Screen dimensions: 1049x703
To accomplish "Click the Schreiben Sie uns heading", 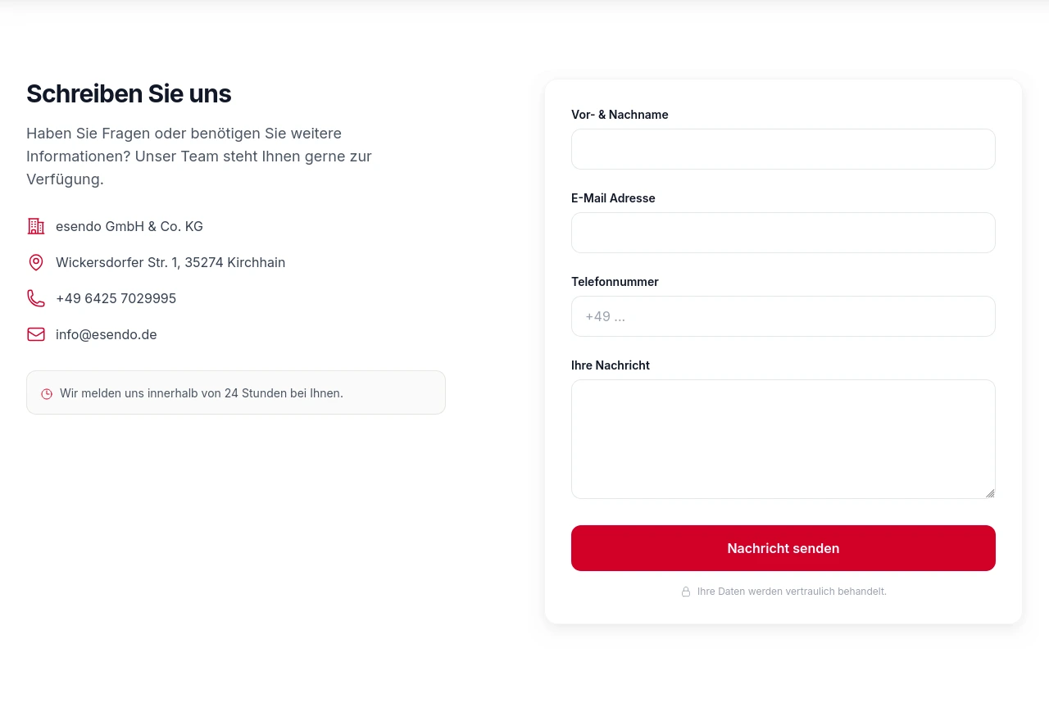I will [x=129, y=94].
